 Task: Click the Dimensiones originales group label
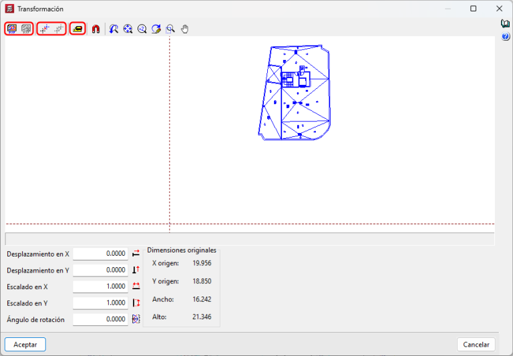pos(182,250)
